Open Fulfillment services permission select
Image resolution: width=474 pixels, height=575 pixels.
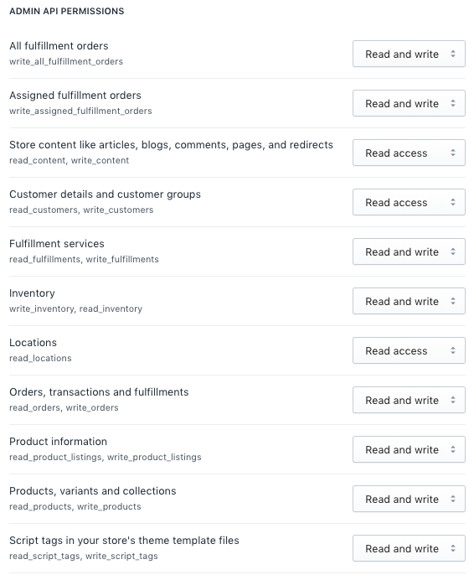pyautogui.click(x=409, y=252)
